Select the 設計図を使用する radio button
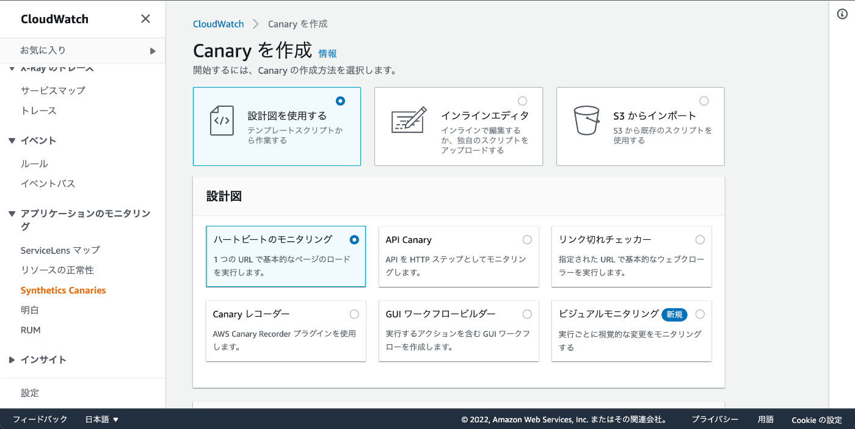The image size is (855, 429). tap(340, 101)
